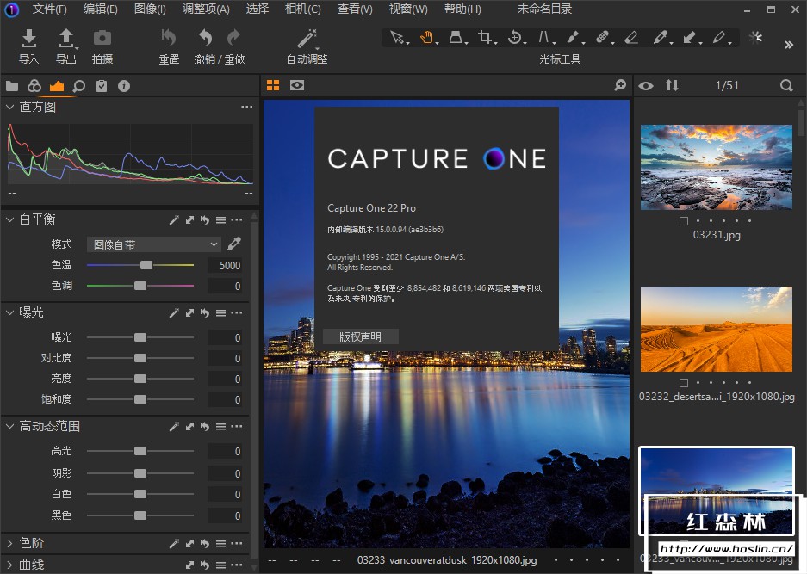Click the 色温 color temperature slider handle
Image resolution: width=807 pixels, height=574 pixels.
[146, 266]
